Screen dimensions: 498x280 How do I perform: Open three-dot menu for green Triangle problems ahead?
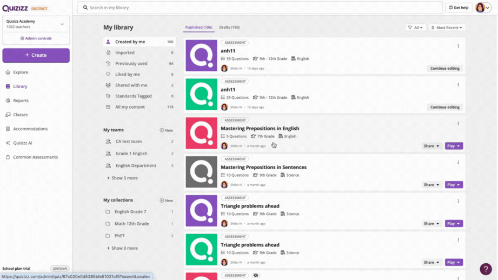click(458, 240)
